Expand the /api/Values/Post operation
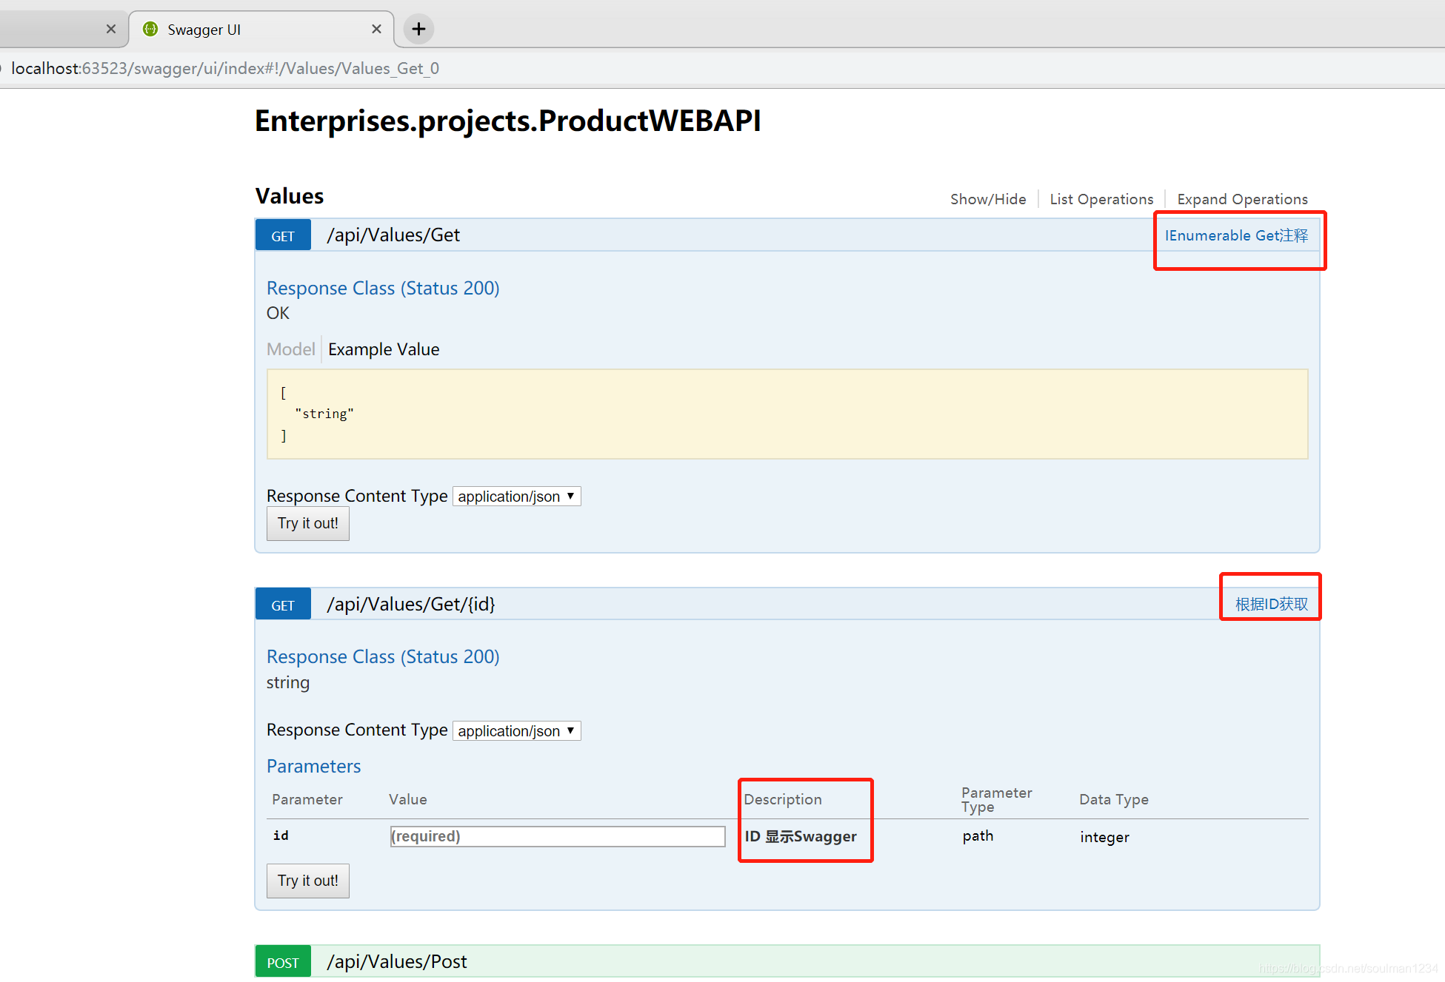The image size is (1445, 982). coord(397,962)
